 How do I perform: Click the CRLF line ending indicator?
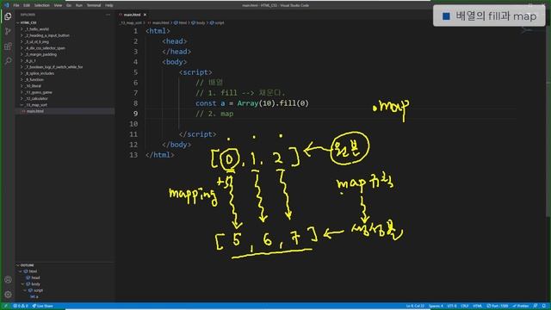point(465,306)
